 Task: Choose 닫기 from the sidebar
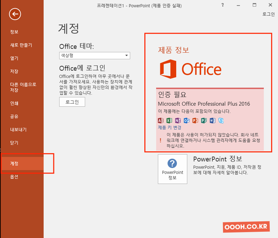click(14, 143)
